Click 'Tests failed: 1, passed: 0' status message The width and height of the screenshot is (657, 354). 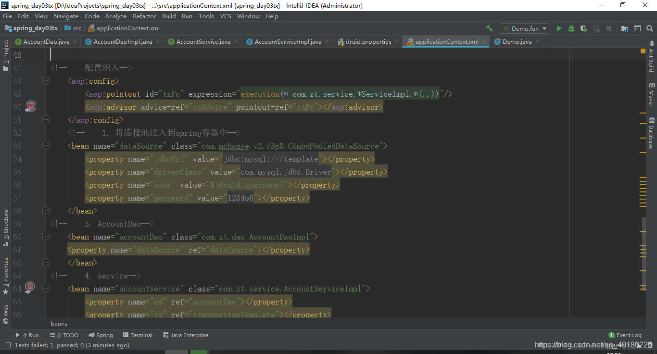72,345
